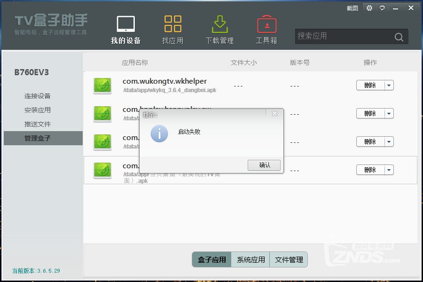Image resolution: width=423 pixels, height=282 pixels.
Task: Click 删除 for the TV桌面 apk app
Action: click(370, 170)
